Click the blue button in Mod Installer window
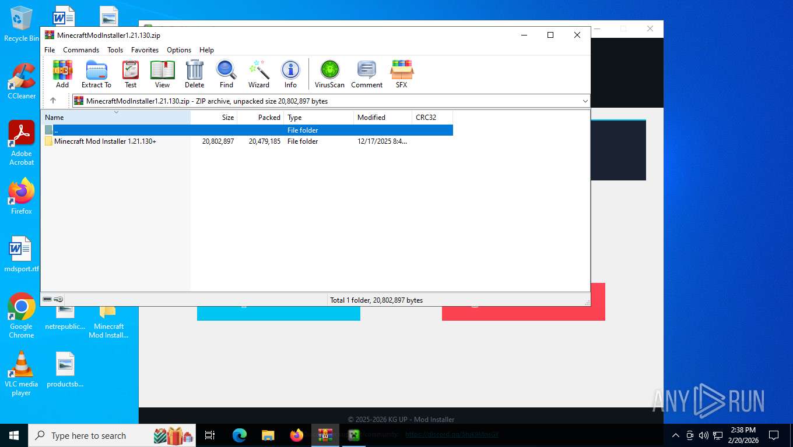This screenshot has width=793, height=447. pyautogui.click(x=279, y=313)
